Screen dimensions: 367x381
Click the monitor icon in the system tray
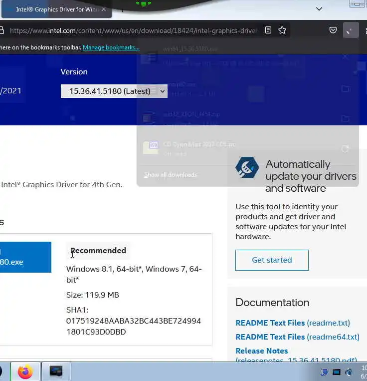[x=337, y=372]
